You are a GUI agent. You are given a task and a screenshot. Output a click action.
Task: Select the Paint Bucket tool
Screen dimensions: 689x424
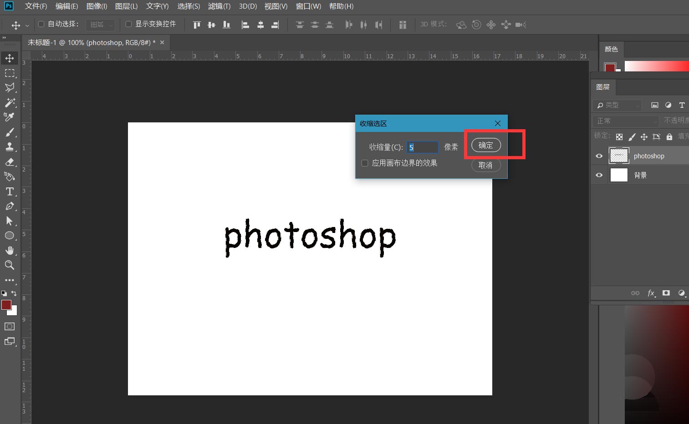[10, 177]
